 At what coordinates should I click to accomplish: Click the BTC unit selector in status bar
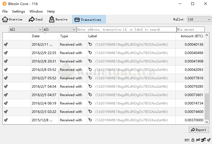point(187,140)
